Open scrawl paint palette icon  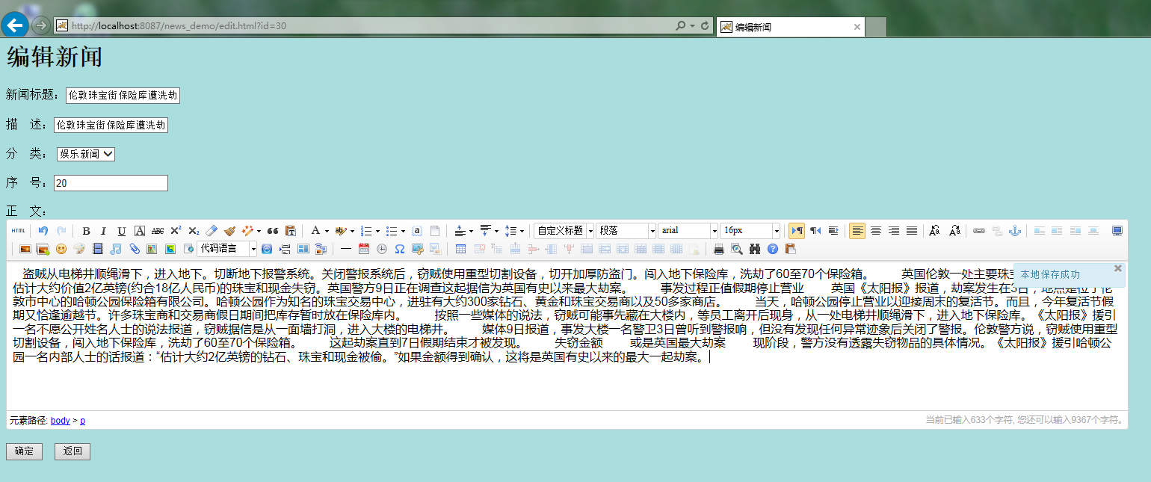(79, 248)
